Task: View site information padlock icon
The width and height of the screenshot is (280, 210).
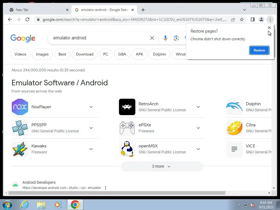Action: (38, 19)
